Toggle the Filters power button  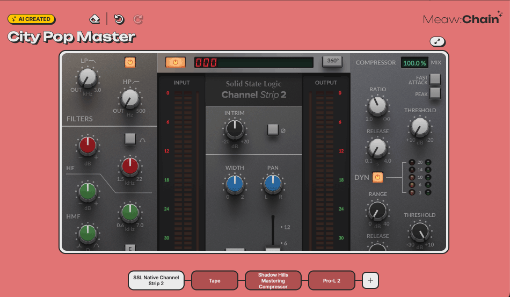[130, 62]
